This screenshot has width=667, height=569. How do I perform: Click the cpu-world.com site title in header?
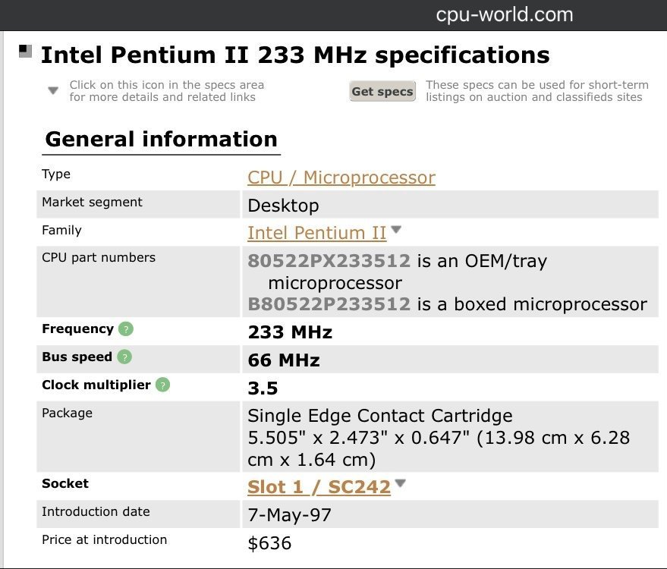505,14
